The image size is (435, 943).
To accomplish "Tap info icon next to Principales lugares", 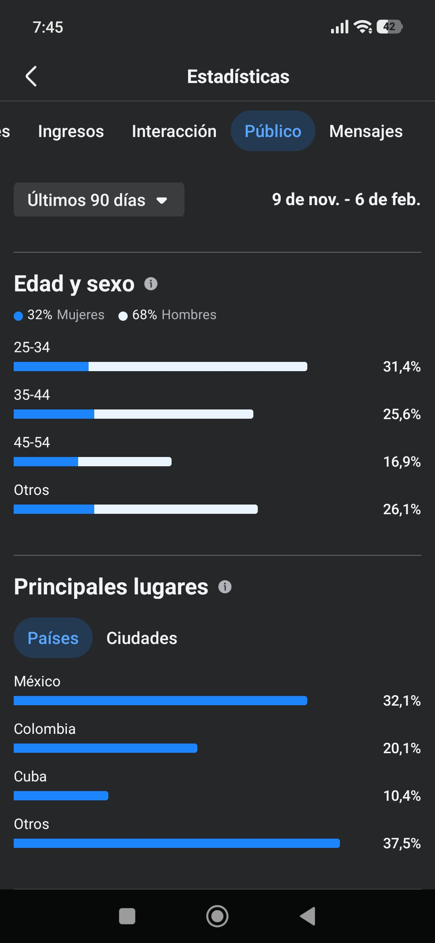I will (225, 587).
